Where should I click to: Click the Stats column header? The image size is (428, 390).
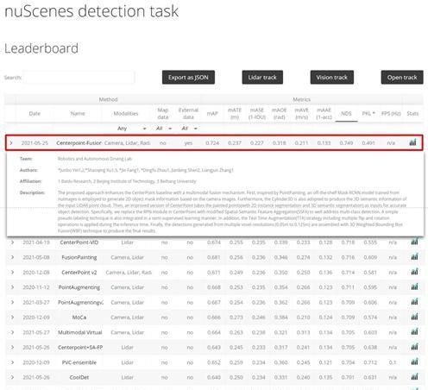412,114
